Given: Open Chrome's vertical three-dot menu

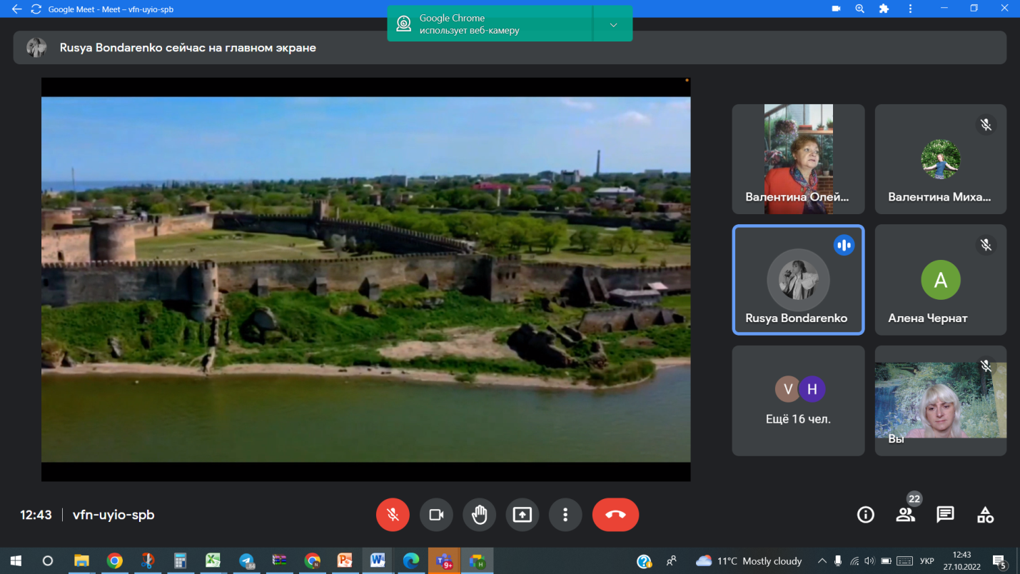Looking at the screenshot, I should (910, 9).
